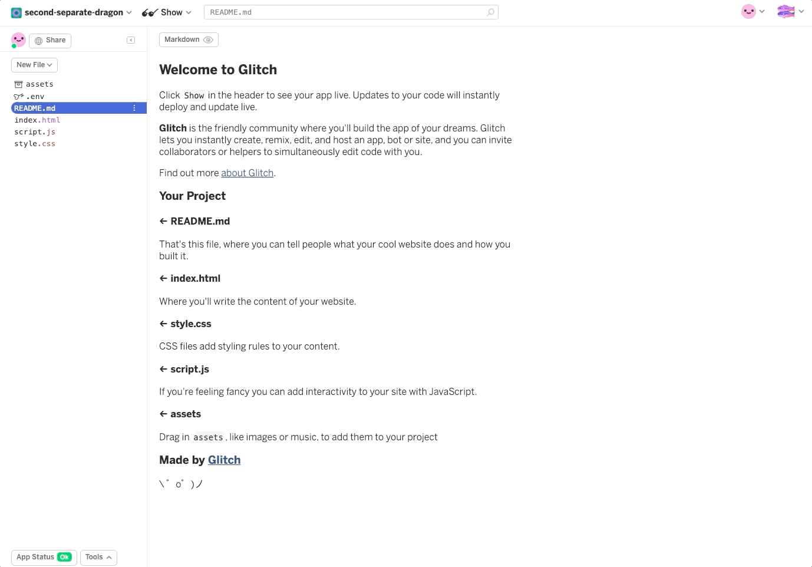Select index.html in the file list
The image size is (812, 567).
37,120
